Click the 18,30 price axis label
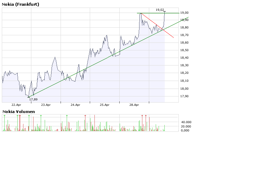This screenshot has width=266, height=171. coord(184,65)
